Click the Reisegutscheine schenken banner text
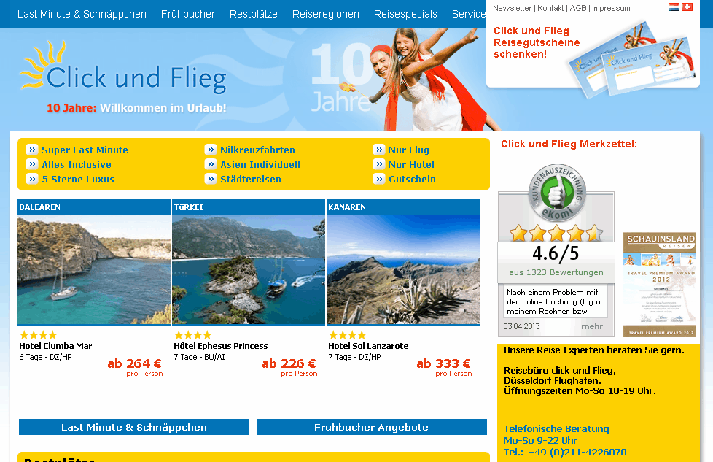This screenshot has width=713, height=462. point(537,42)
